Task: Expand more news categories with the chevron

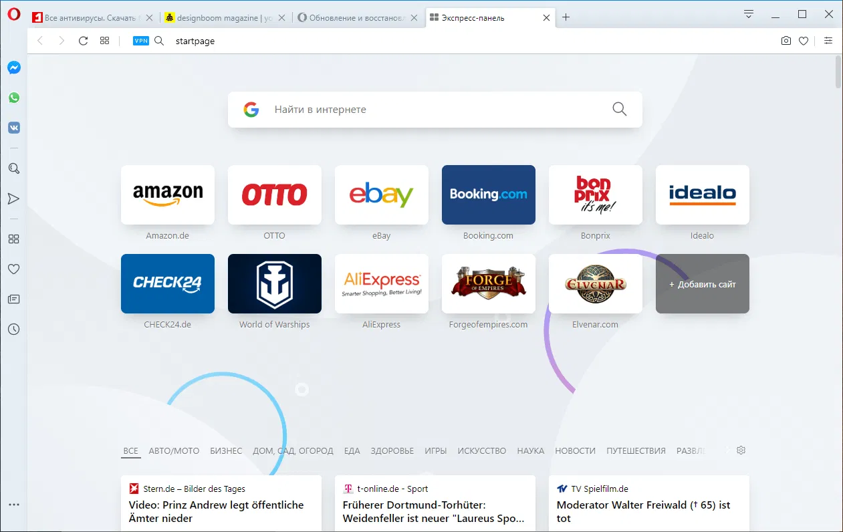Action: [x=727, y=450]
